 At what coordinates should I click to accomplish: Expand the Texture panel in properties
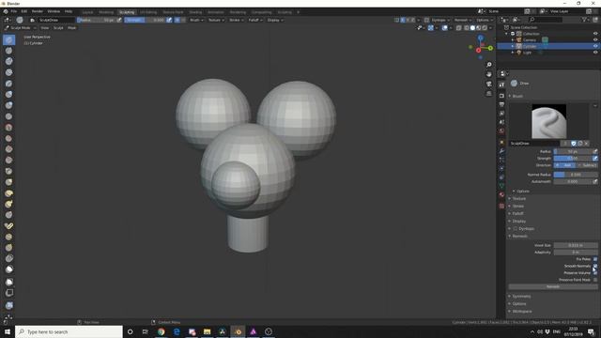coord(519,198)
